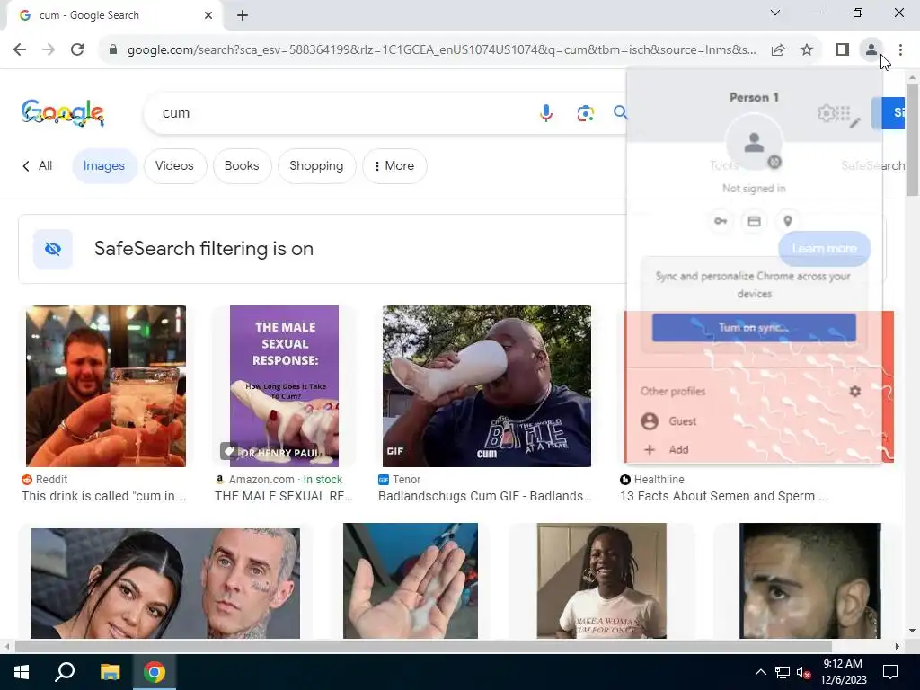Open the Tenor source link
This screenshot has height=690, width=920.
(x=400, y=480)
